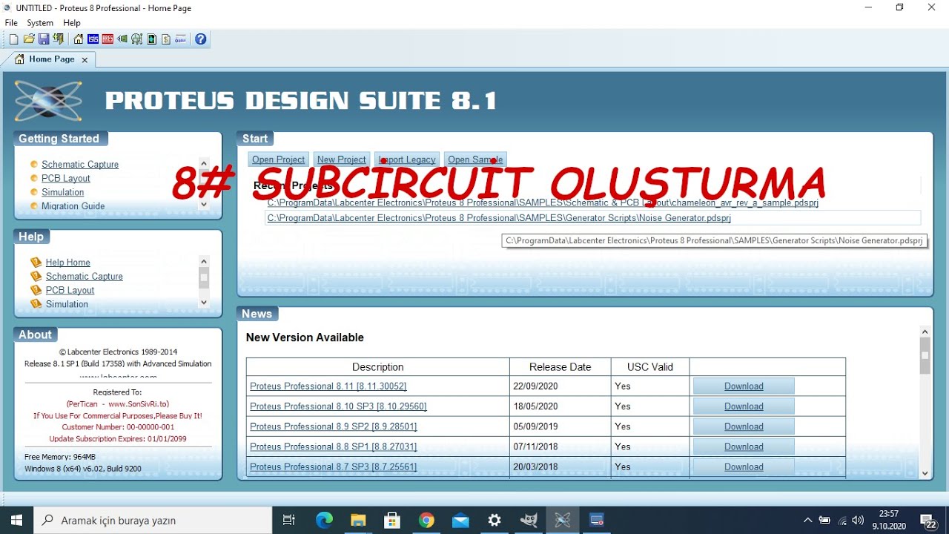Click the New Project toolbar icon
This screenshot has width=949, height=534.
(x=13, y=39)
